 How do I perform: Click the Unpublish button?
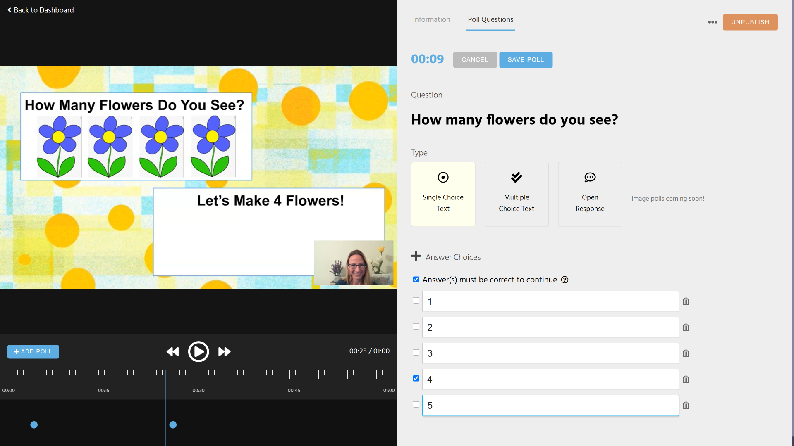click(750, 22)
